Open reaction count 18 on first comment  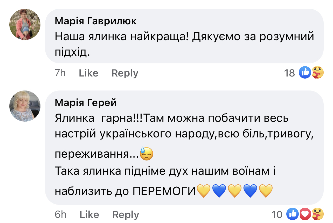click(289, 73)
